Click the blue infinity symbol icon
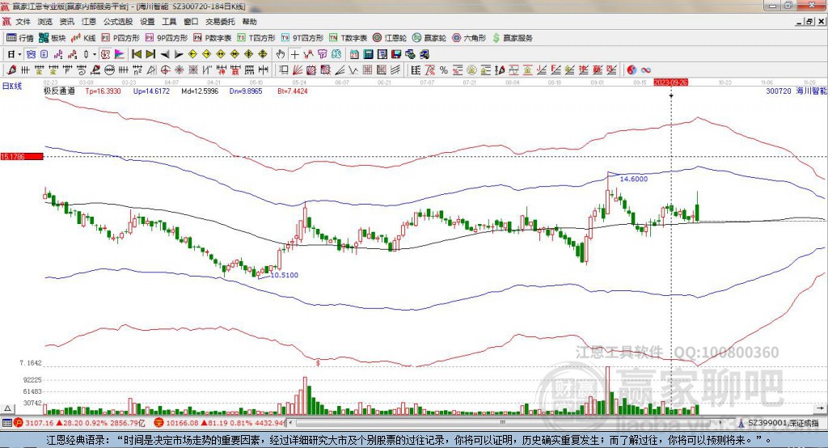This screenshot has height=448, width=828. pyautogui.click(x=646, y=70)
